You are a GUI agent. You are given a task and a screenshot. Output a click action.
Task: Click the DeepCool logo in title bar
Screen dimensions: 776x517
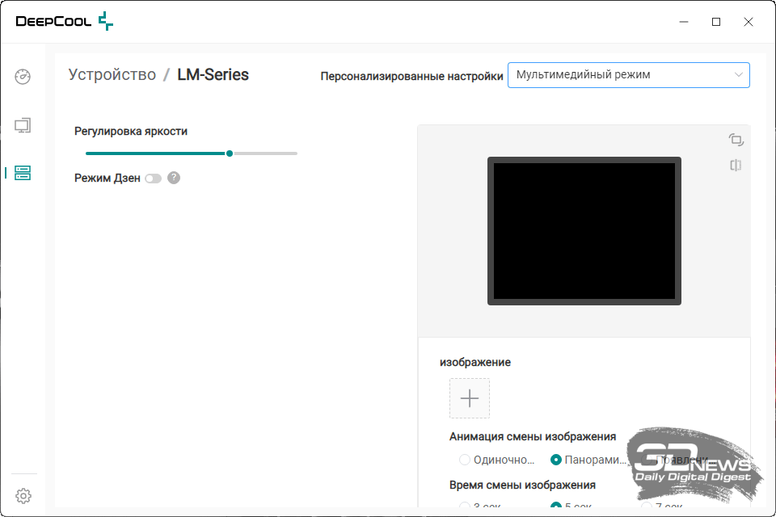point(65,22)
